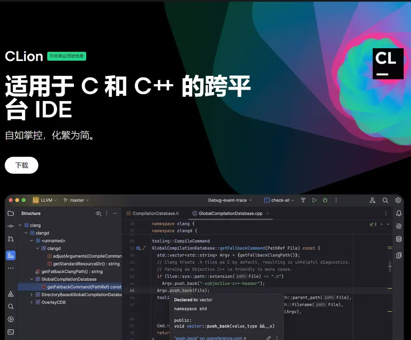This screenshot has height=340, width=411.
Task: Go to next highlighted problem arrow
Action: point(388,224)
